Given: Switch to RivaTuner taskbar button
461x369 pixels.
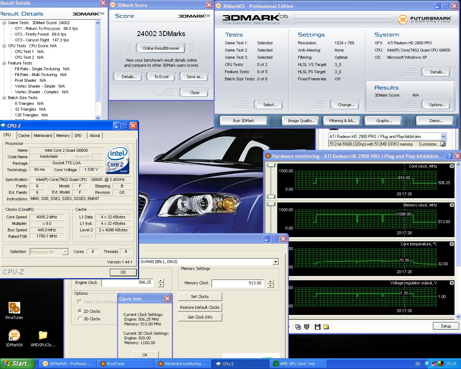Looking at the screenshot, I should [126, 364].
